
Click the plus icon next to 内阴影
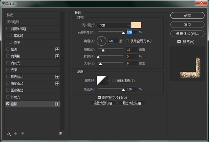click(57, 56)
